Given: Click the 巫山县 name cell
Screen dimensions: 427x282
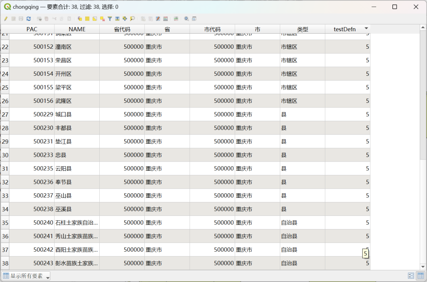Looking at the screenshot, I should click(x=77, y=195).
